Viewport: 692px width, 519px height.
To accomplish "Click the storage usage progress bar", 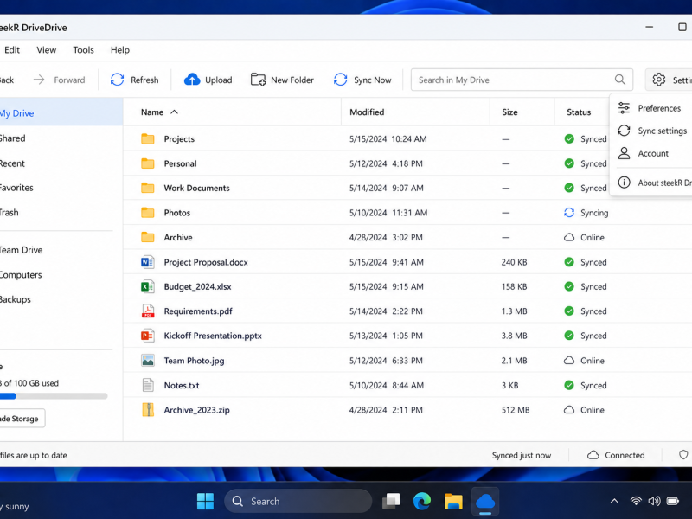I will pos(54,396).
